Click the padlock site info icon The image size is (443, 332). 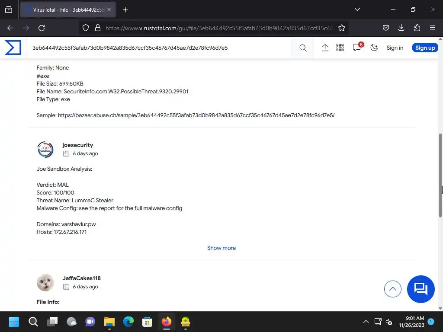[98, 28]
